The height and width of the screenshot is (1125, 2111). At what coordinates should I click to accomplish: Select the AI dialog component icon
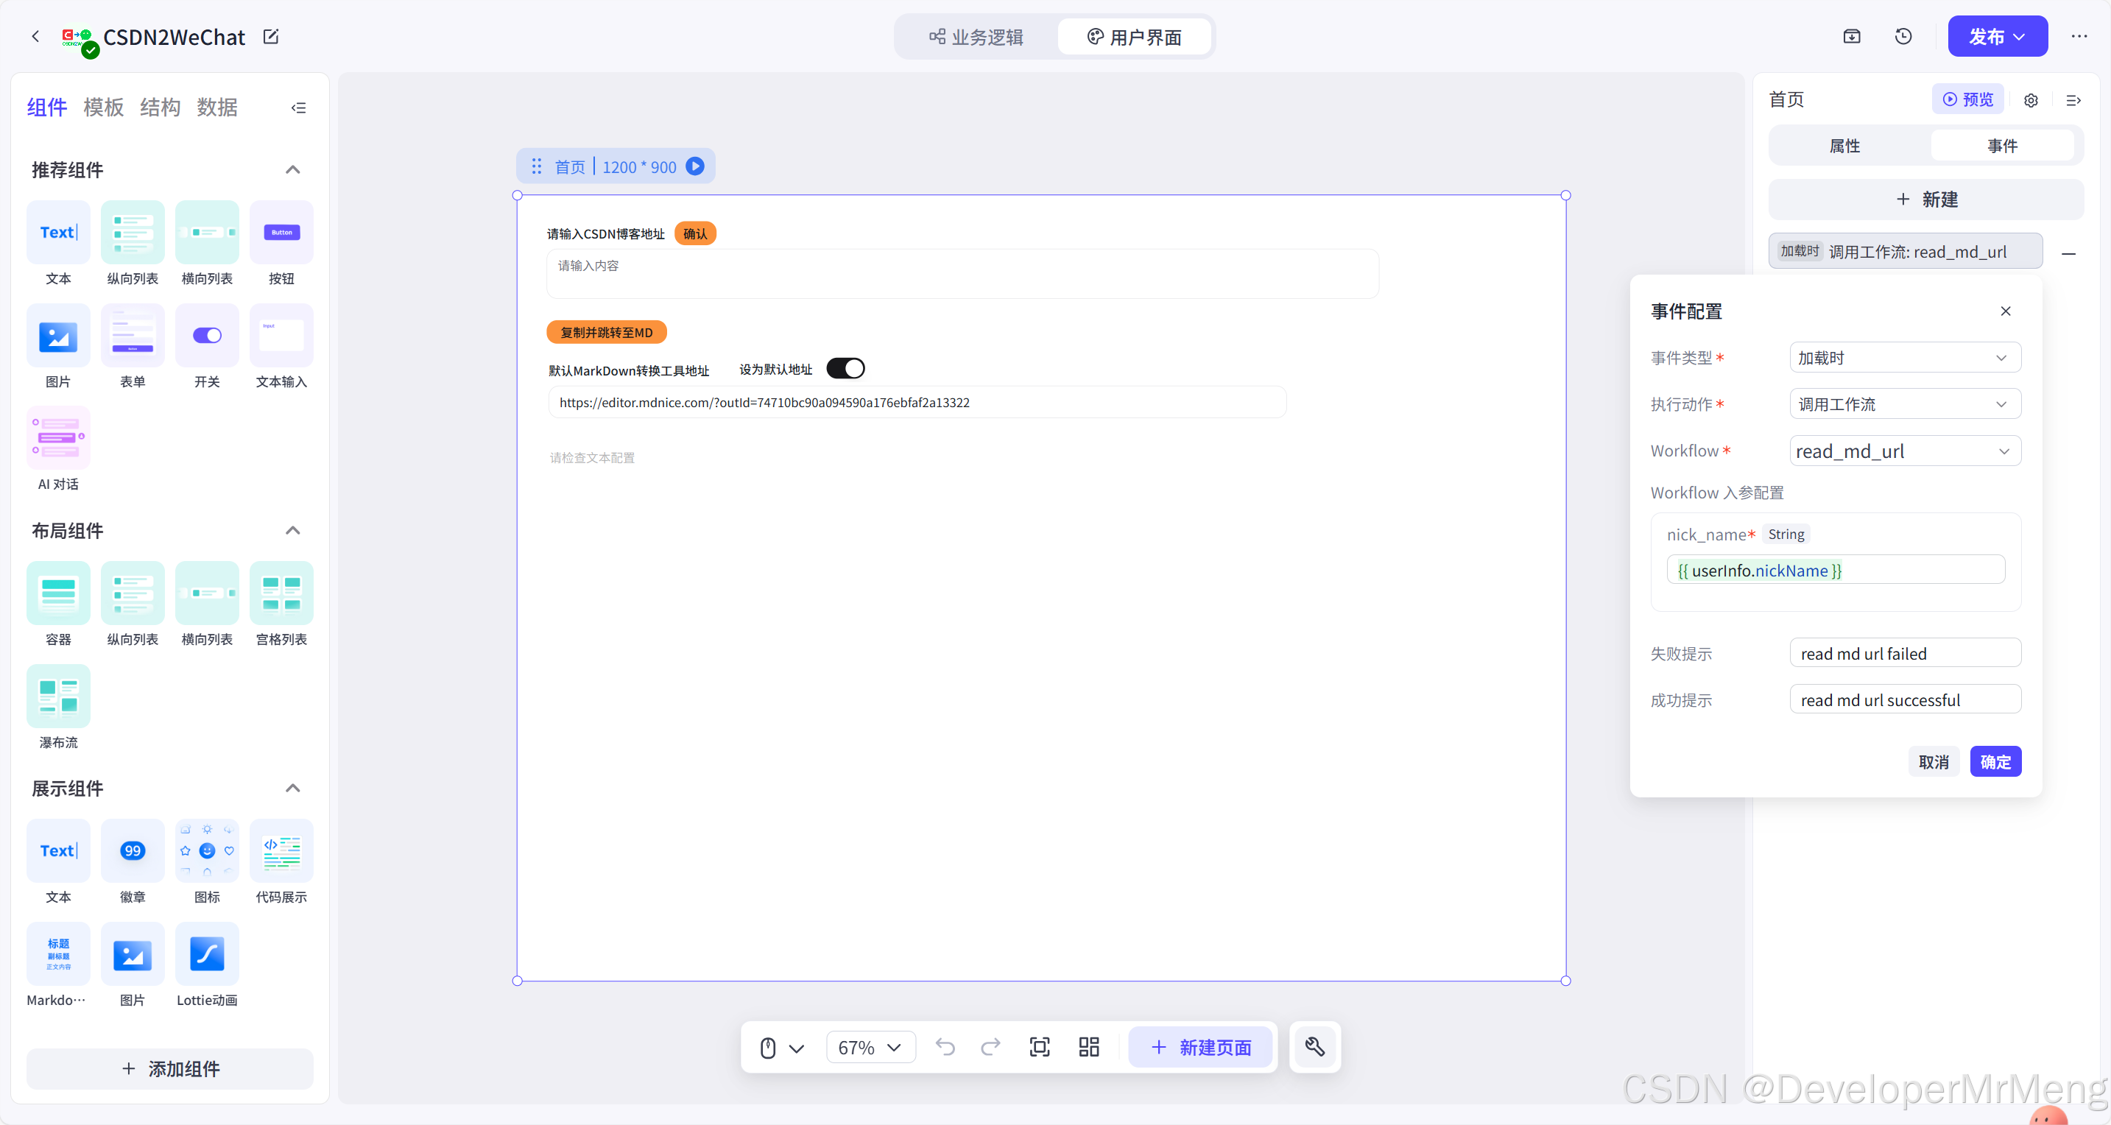58,437
